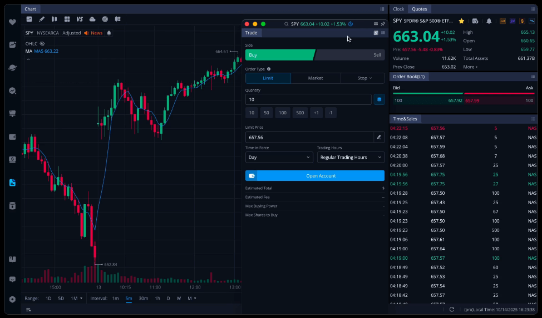Click the edit pencil icon beside Limit Price

[379, 137]
